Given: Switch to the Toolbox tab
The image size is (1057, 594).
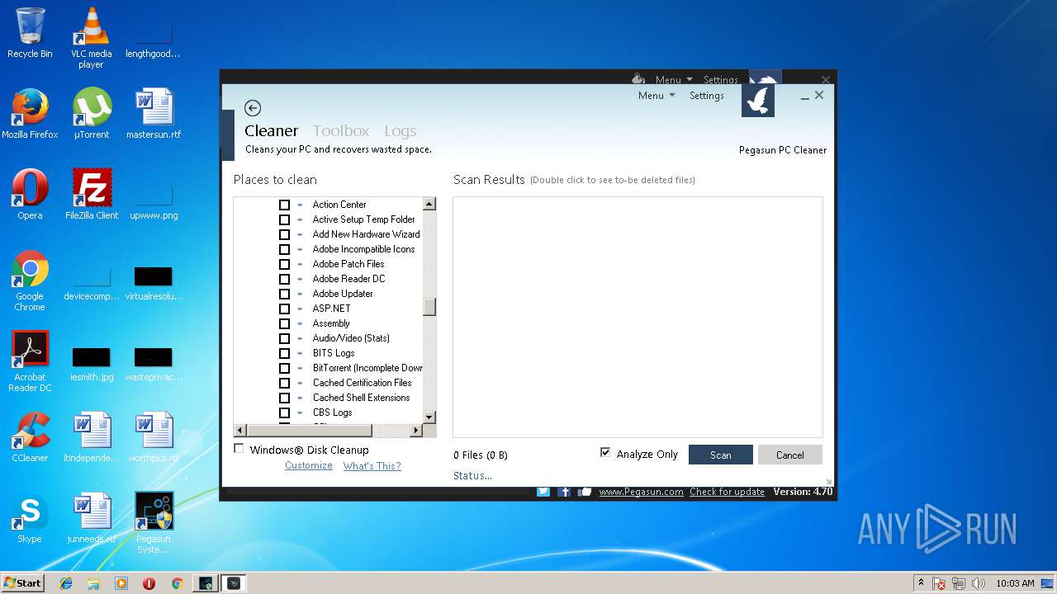Looking at the screenshot, I should coord(341,130).
